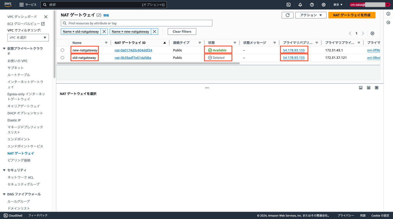Select the old-natgateway row radio button
Viewport: 393px width, 219px height.
pos(62,57)
